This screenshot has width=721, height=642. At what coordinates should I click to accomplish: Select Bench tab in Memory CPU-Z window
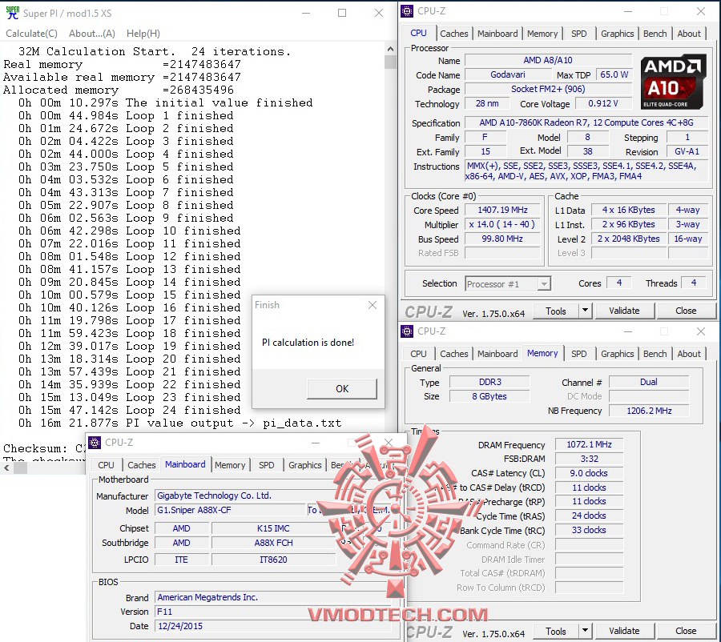coord(655,354)
